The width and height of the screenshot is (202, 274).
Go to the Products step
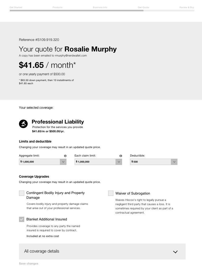(x=57, y=7)
